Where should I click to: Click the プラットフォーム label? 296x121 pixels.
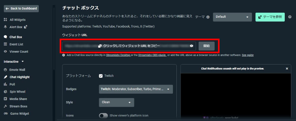coord(78,76)
